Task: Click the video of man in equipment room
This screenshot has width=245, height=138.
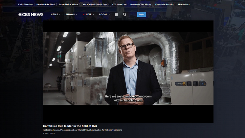Action: coord(128,69)
